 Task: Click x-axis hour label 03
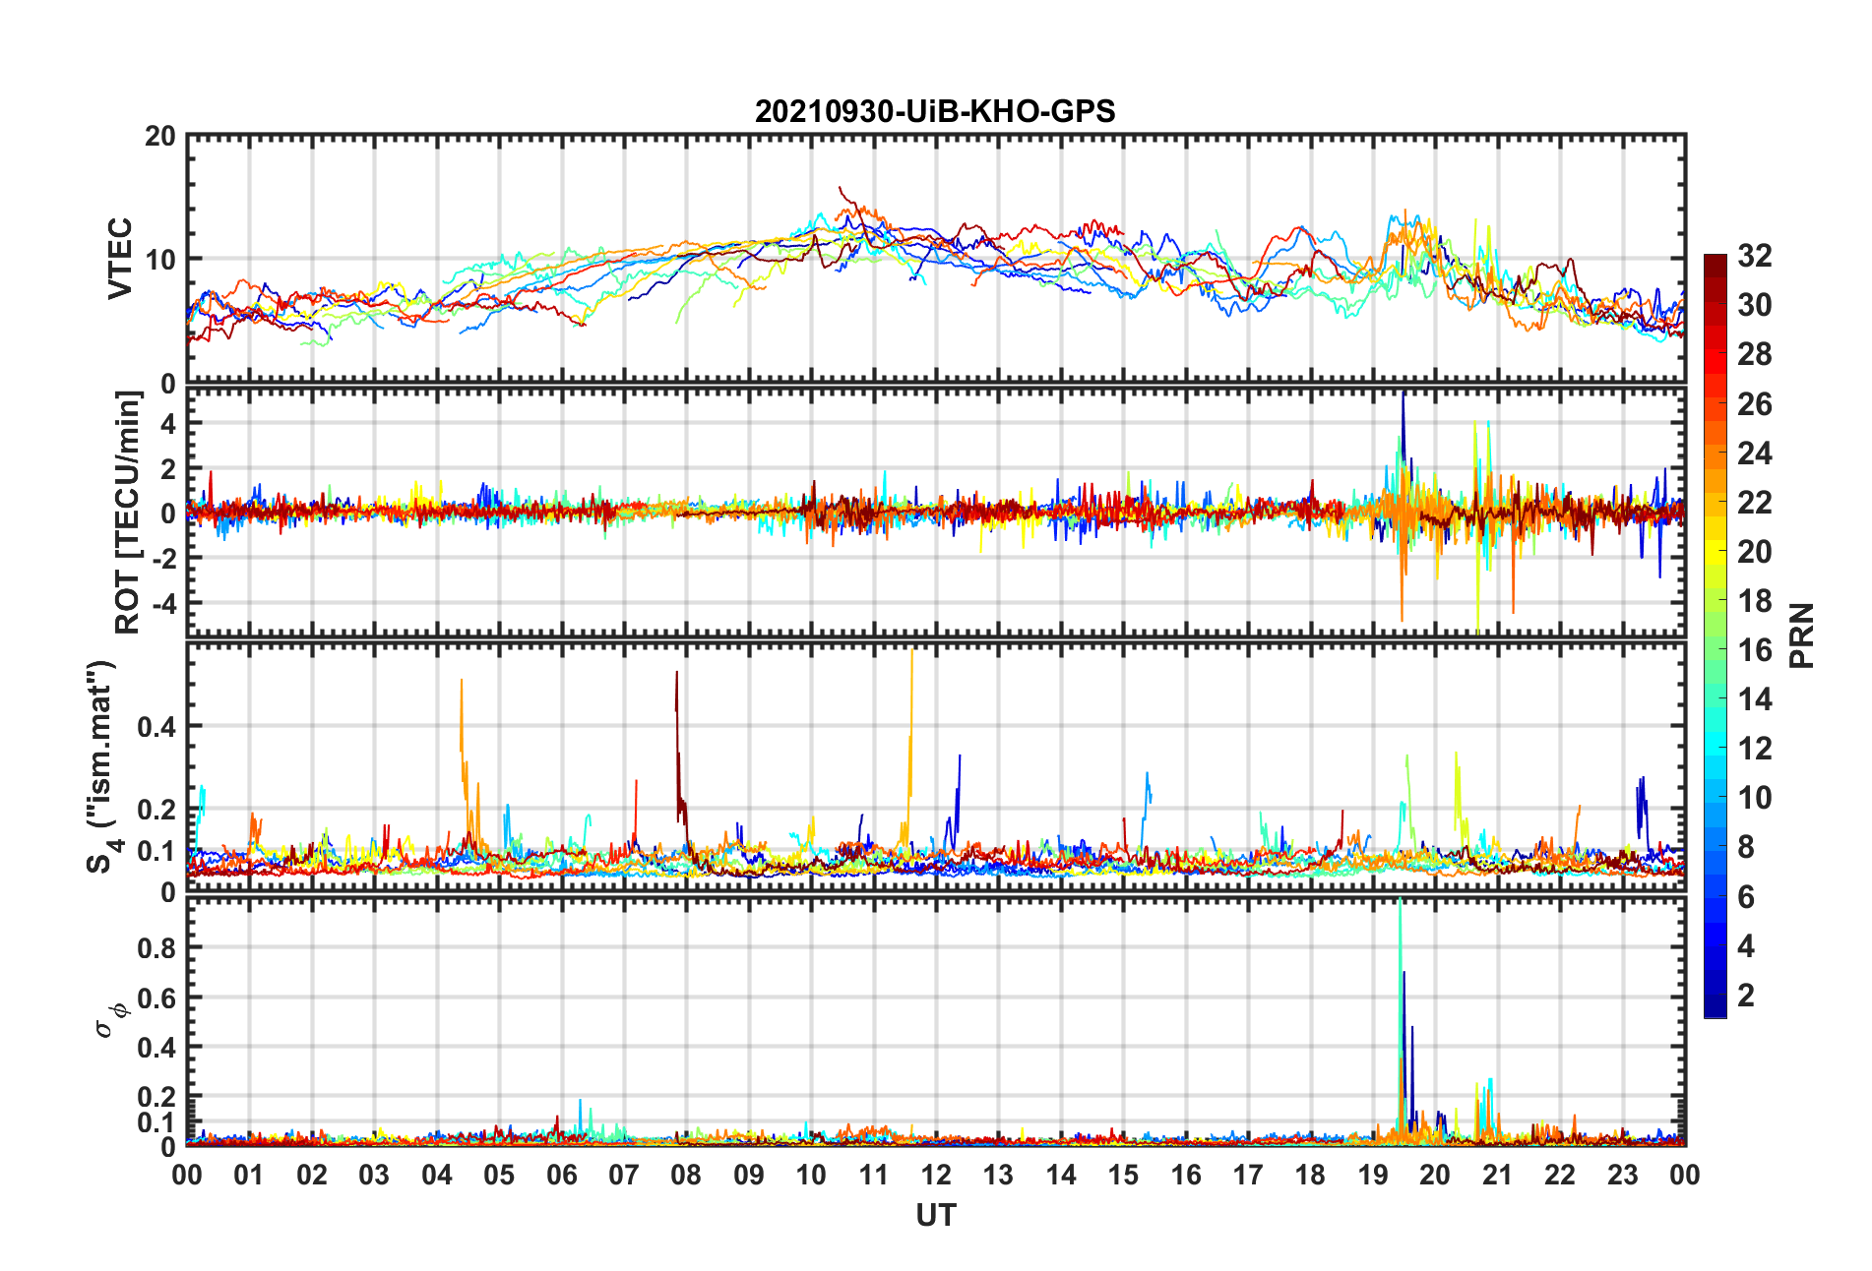374,1175
